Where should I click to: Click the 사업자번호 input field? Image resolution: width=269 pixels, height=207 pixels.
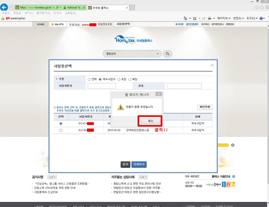tap(102, 86)
